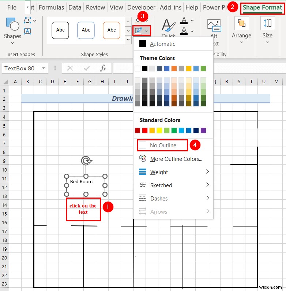The width and height of the screenshot is (286, 291).
Task: Pick gold theme color swatch
Action: tap(189, 69)
